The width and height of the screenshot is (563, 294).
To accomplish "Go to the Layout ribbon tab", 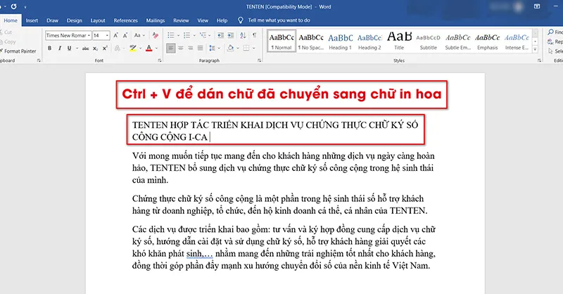I will click(98, 20).
